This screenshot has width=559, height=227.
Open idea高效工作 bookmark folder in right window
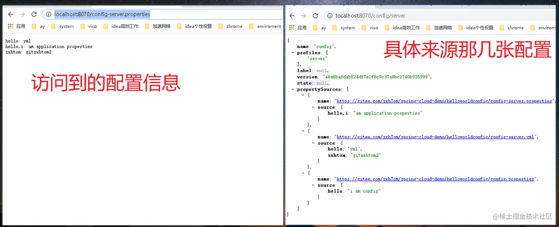pos(402,28)
